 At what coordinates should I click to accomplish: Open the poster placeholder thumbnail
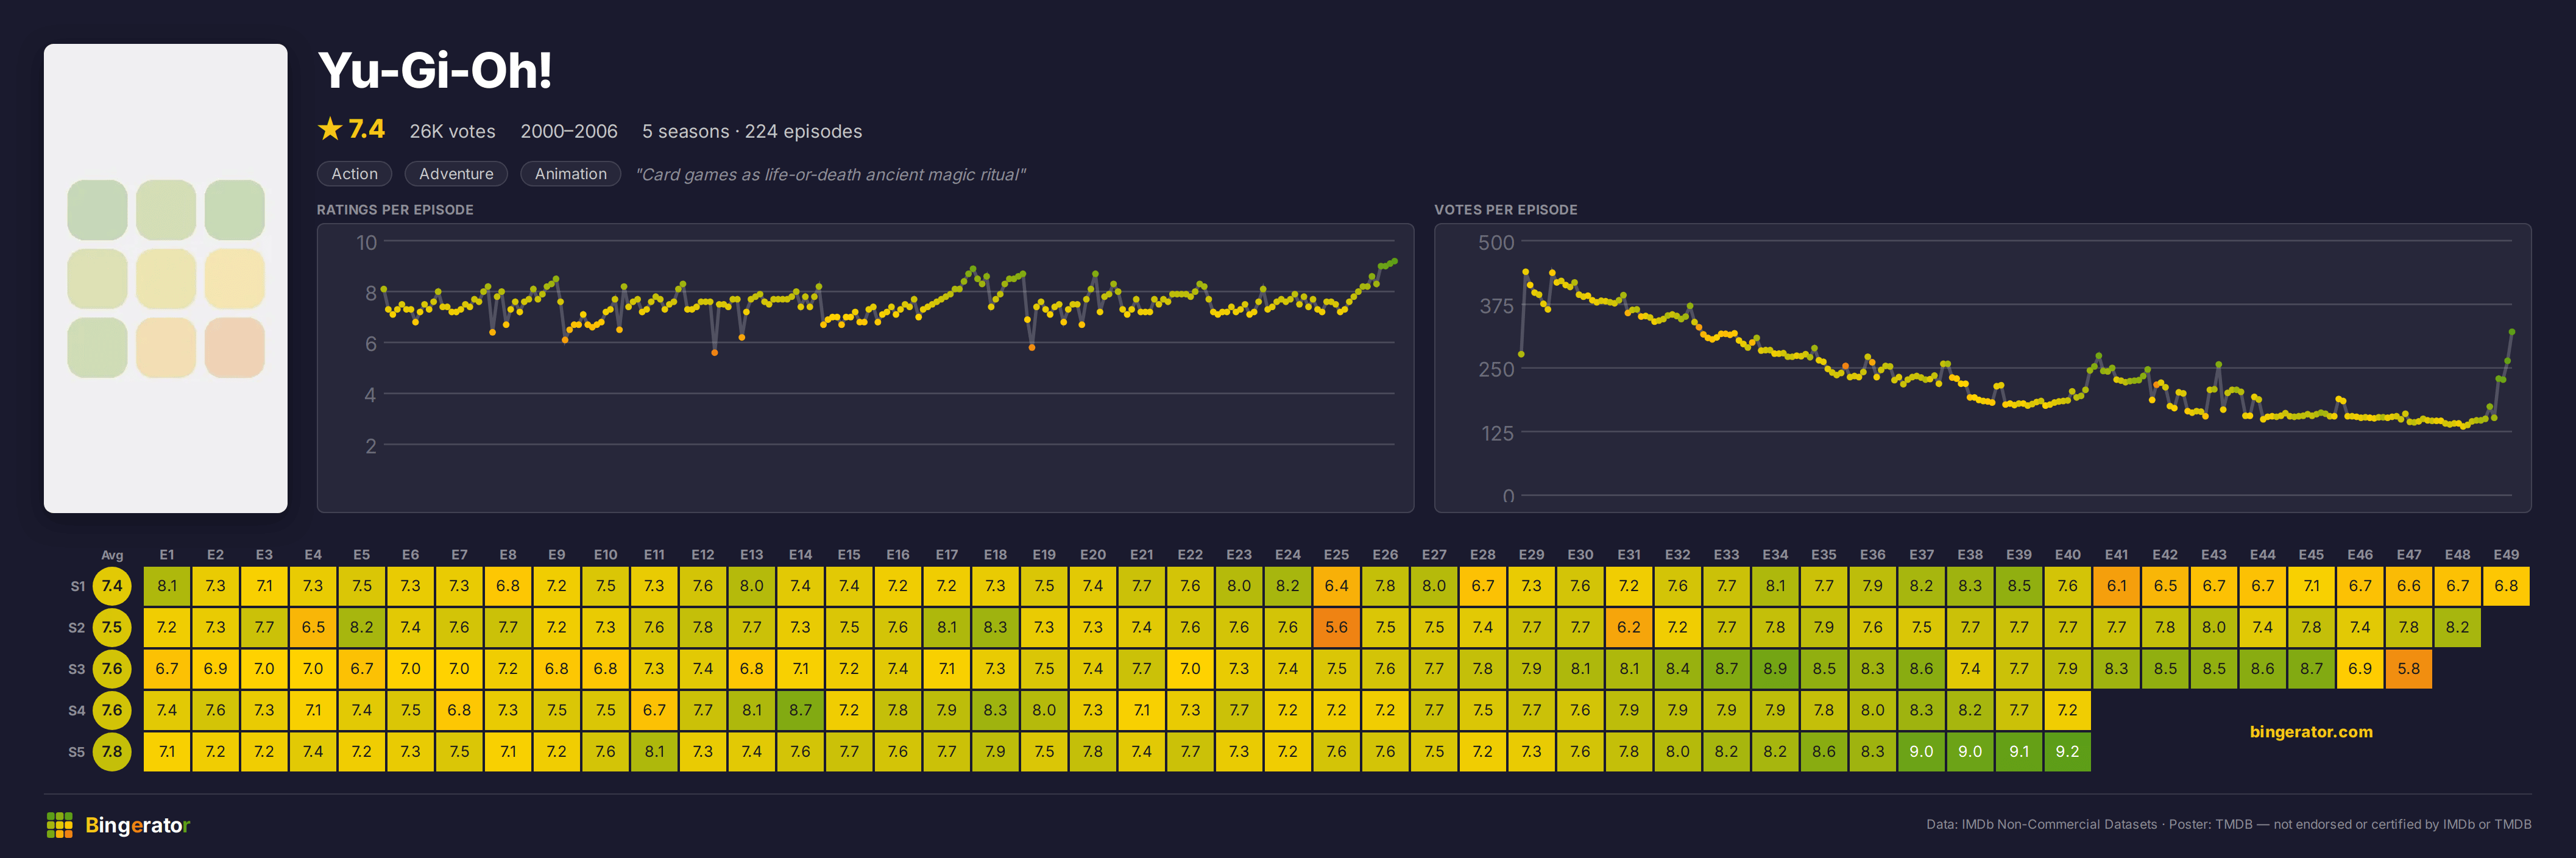click(x=166, y=278)
